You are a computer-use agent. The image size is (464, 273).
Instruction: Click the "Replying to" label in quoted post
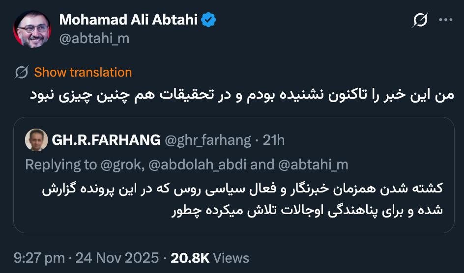61,164
